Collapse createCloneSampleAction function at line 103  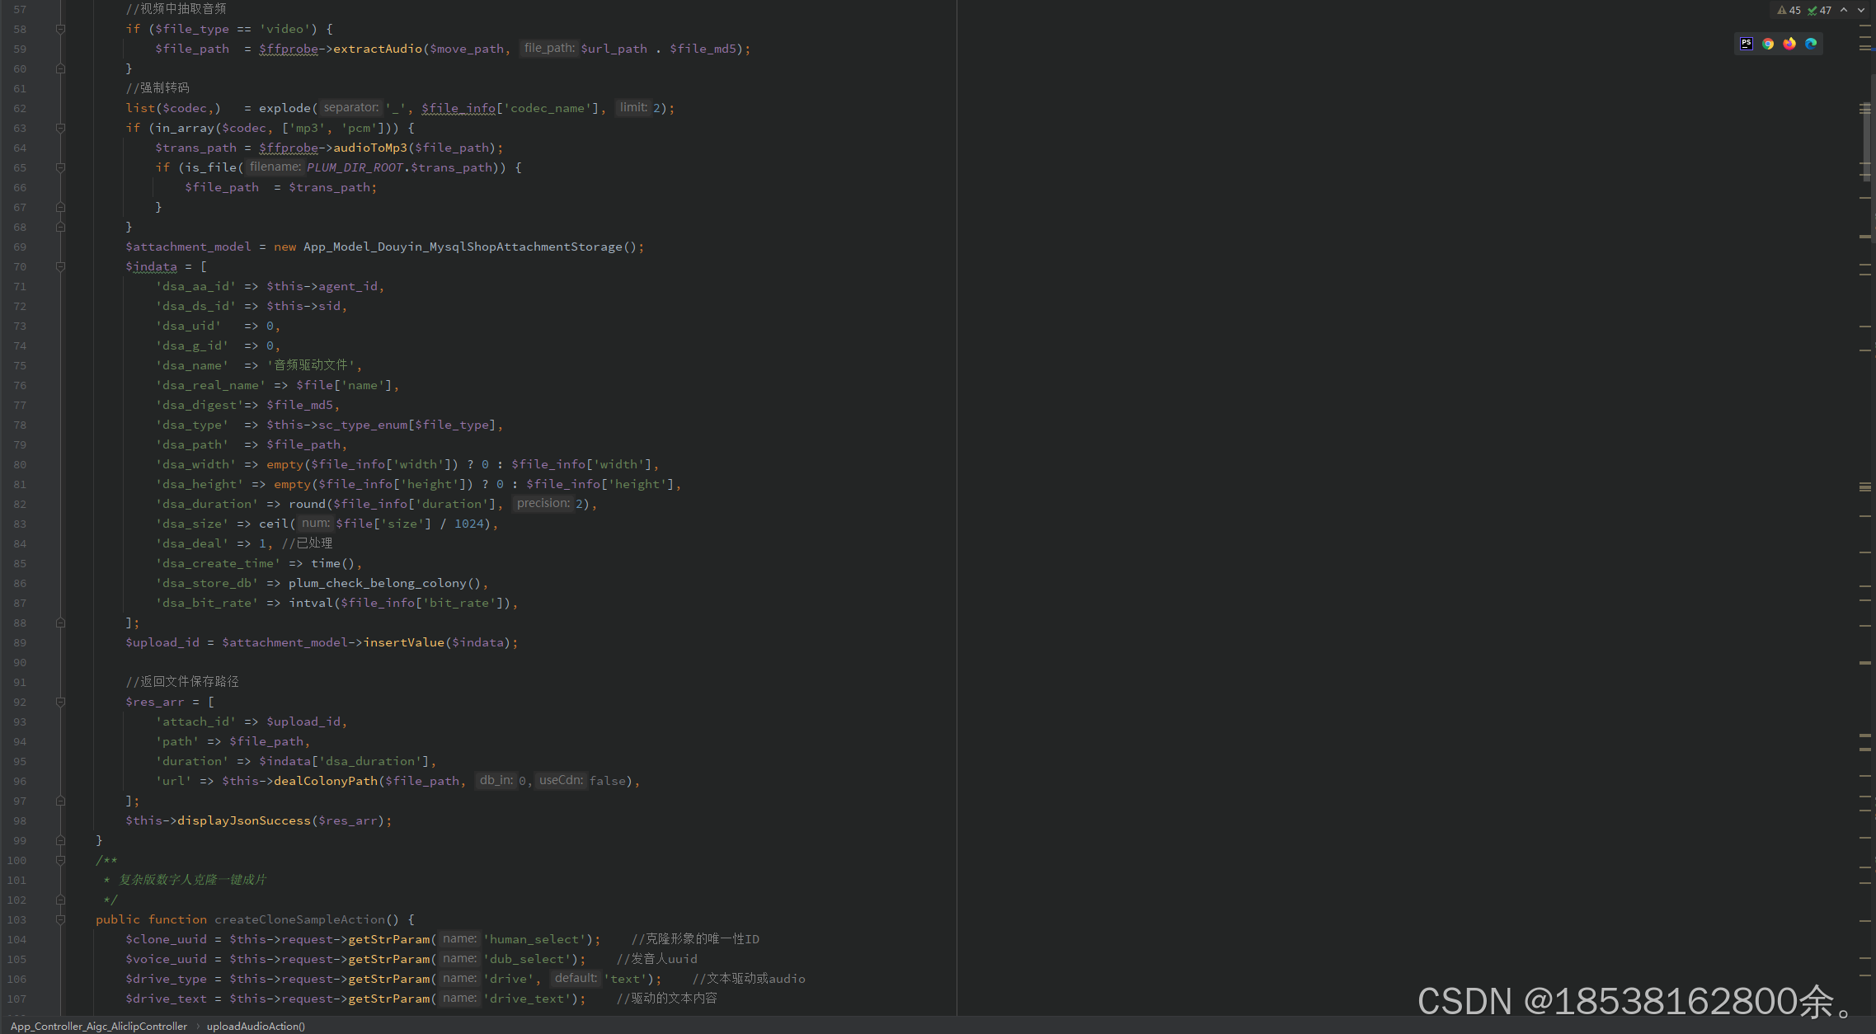tap(60, 919)
